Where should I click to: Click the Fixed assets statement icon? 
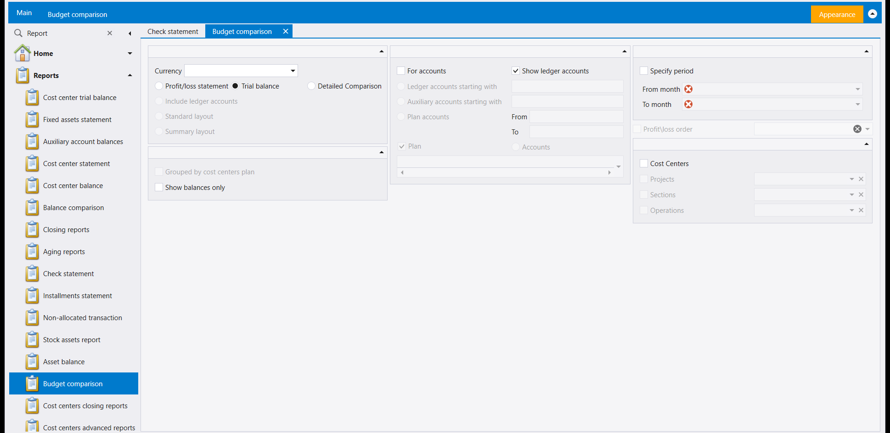(x=32, y=119)
